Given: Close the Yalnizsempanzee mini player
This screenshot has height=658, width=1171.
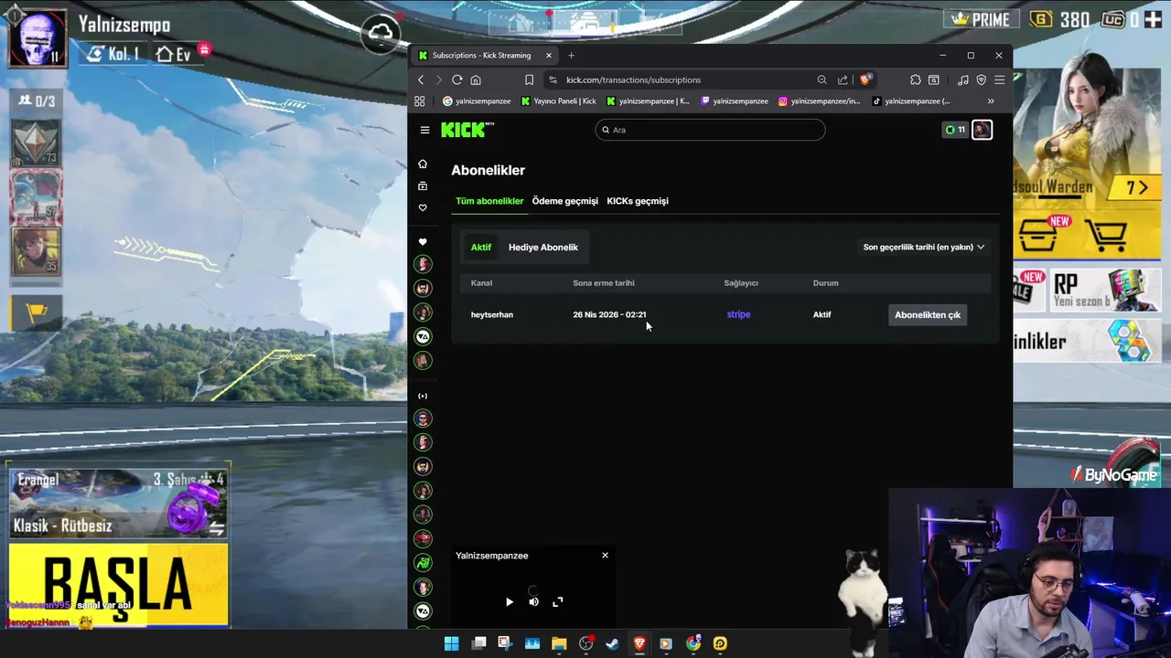Looking at the screenshot, I should (x=605, y=556).
